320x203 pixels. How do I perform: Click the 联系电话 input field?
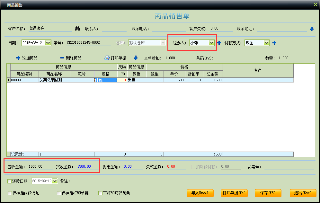pos(169,29)
